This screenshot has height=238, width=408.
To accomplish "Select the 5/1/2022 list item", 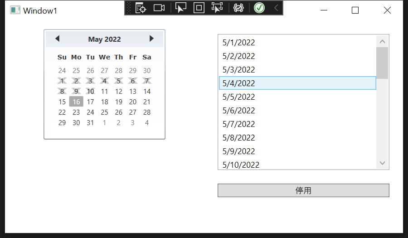I will pyautogui.click(x=297, y=43).
